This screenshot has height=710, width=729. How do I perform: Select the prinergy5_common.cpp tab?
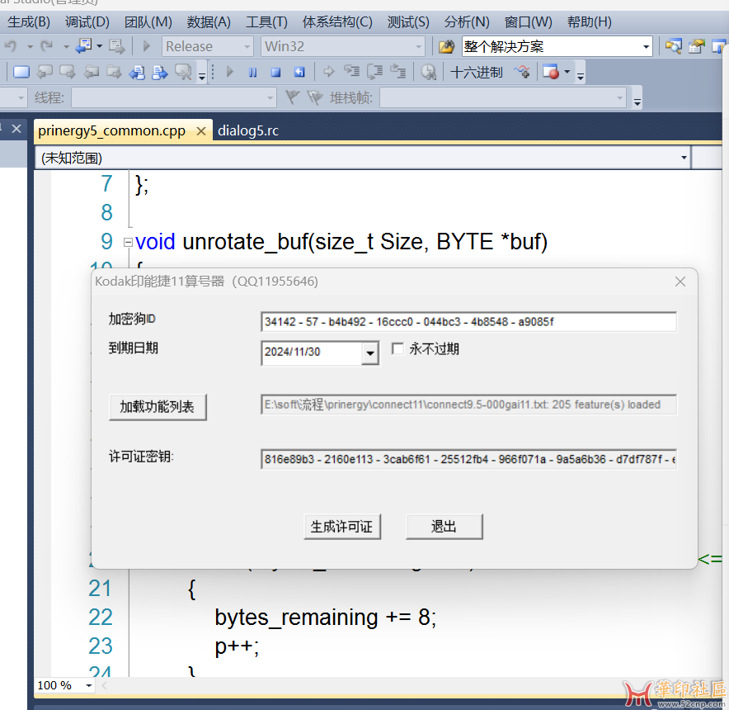(x=111, y=130)
